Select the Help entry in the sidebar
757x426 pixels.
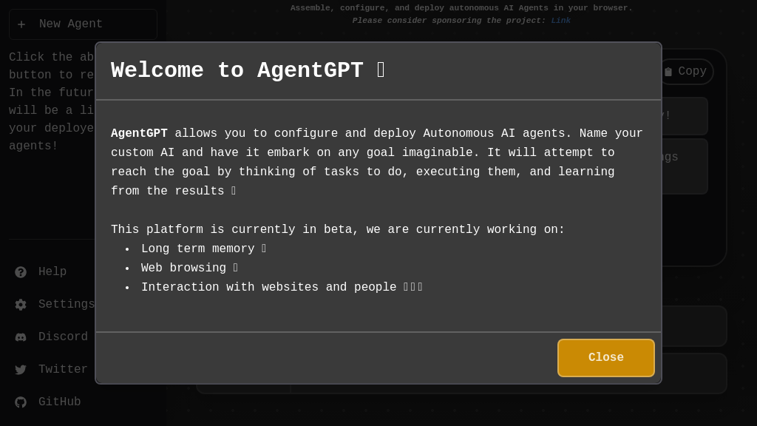tap(52, 271)
